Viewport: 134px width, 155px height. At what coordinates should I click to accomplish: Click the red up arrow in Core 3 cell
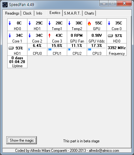click(50, 36)
